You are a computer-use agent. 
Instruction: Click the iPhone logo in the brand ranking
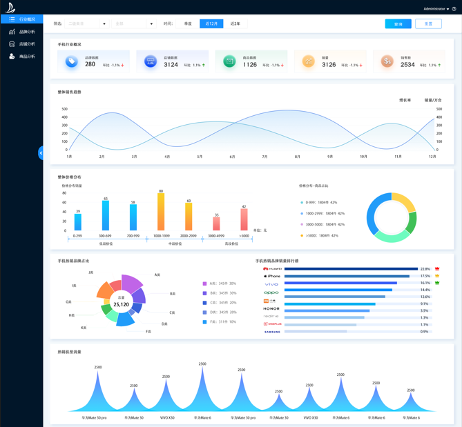(x=272, y=276)
